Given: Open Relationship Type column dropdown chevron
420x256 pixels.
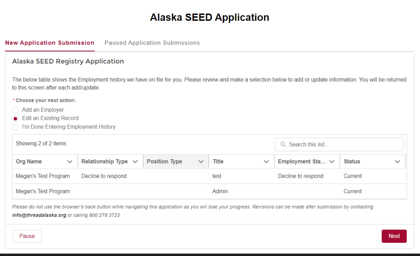Looking at the screenshot, I should (x=135, y=162).
